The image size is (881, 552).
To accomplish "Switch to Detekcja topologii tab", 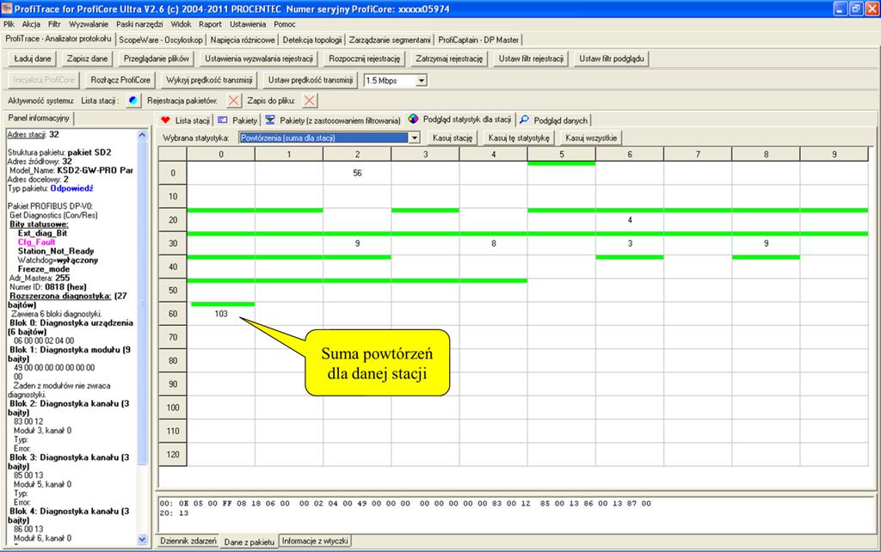I will (311, 40).
